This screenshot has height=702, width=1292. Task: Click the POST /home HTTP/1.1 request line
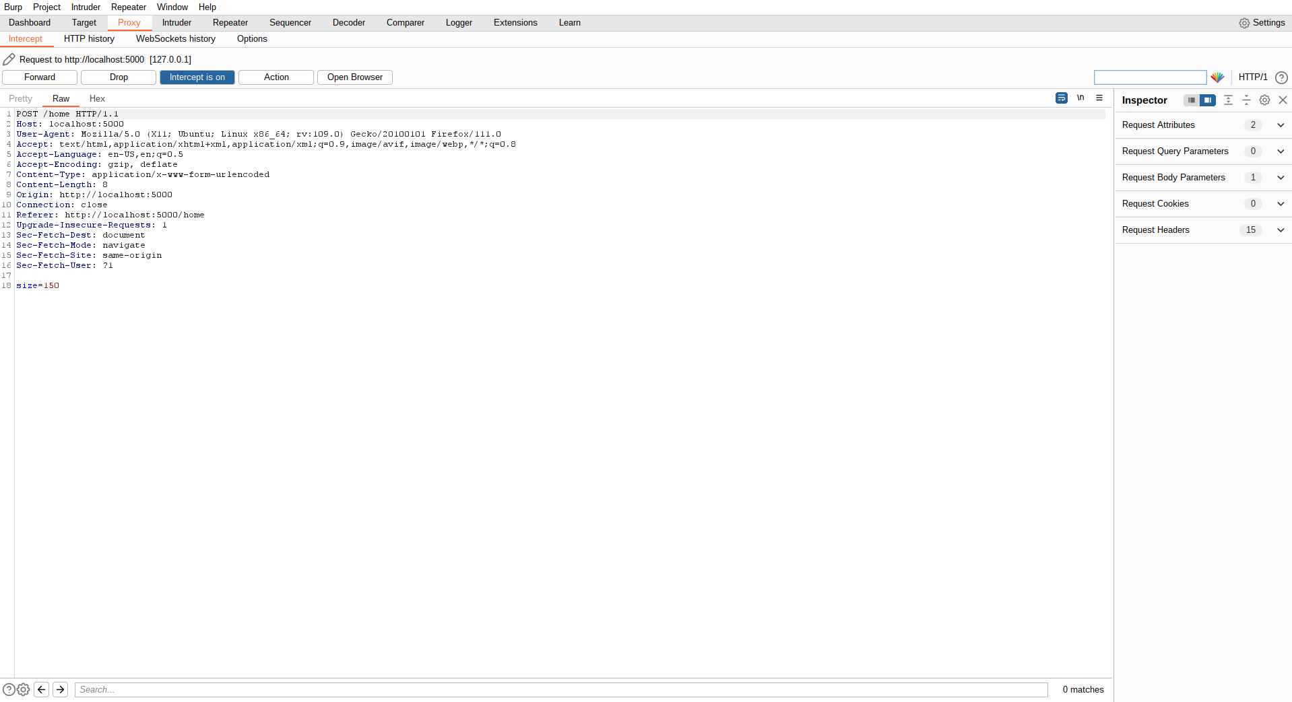point(67,114)
